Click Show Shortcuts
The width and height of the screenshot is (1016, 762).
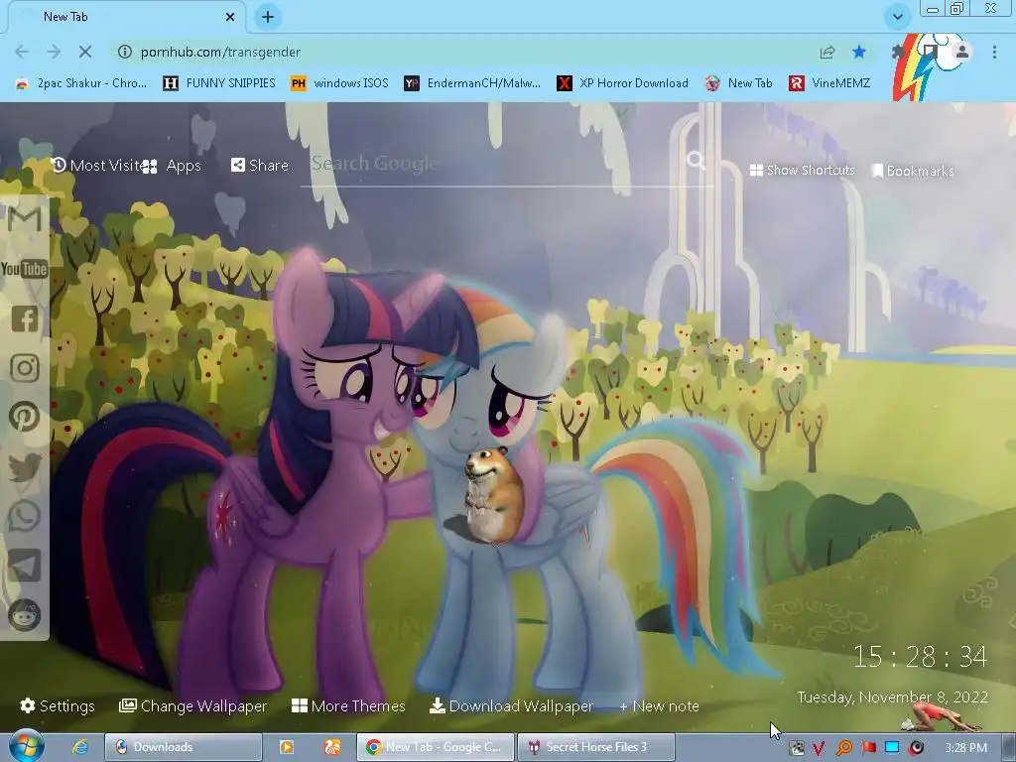802,171
